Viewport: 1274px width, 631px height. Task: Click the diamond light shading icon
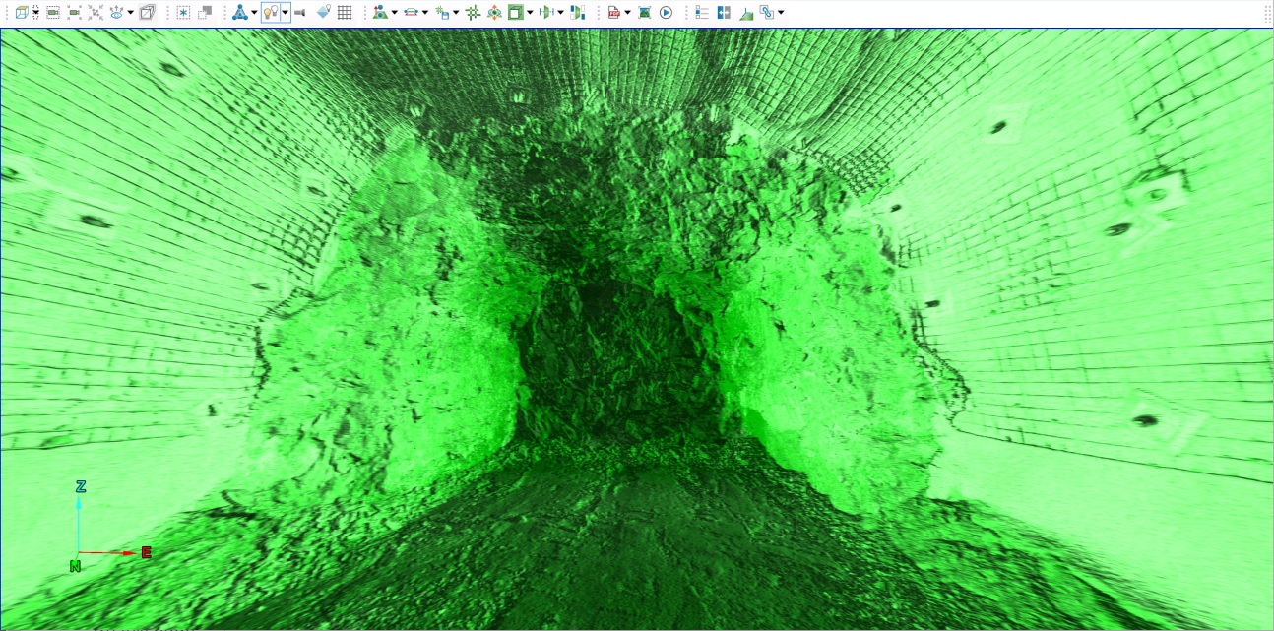click(x=323, y=12)
